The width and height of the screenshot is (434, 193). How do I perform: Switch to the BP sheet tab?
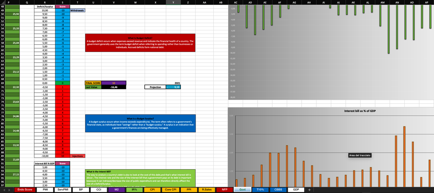click(x=81, y=190)
